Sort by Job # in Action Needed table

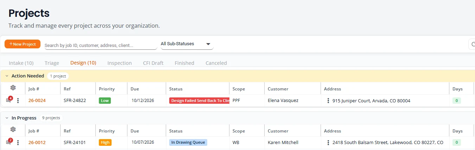pyautogui.click(x=34, y=89)
